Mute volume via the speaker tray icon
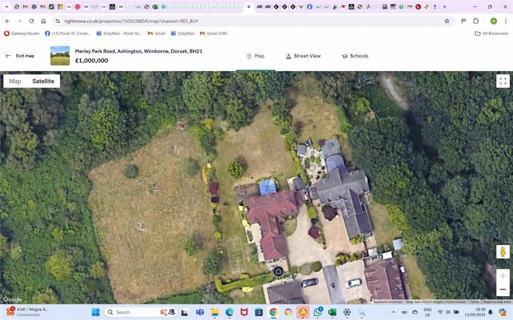Screen dimensions: 513x320 447,312
